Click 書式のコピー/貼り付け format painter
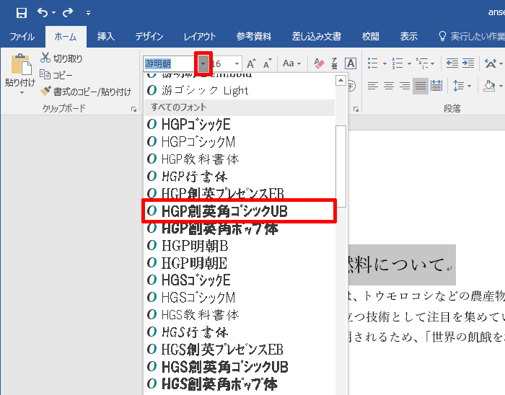Image resolution: width=505 pixels, height=395 pixels. (x=86, y=92)
